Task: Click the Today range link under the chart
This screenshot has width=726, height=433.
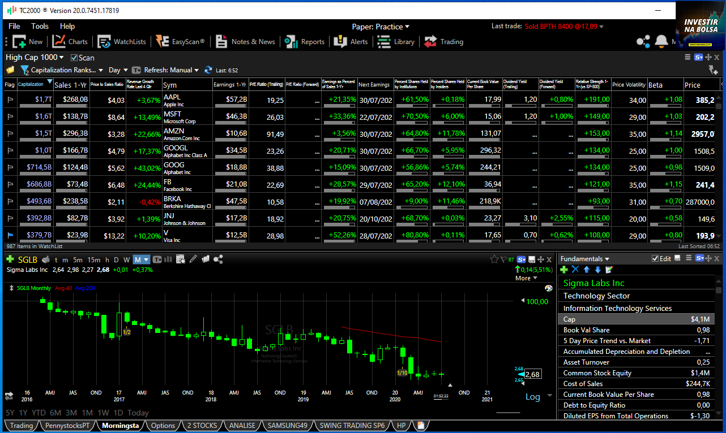Action: 138,413
